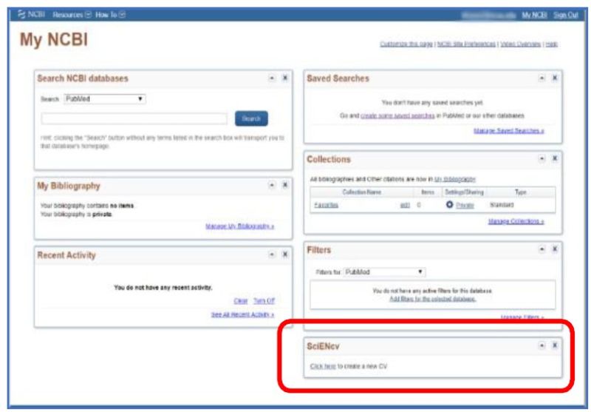Open the How To dropdown menu

pos(110,15)
